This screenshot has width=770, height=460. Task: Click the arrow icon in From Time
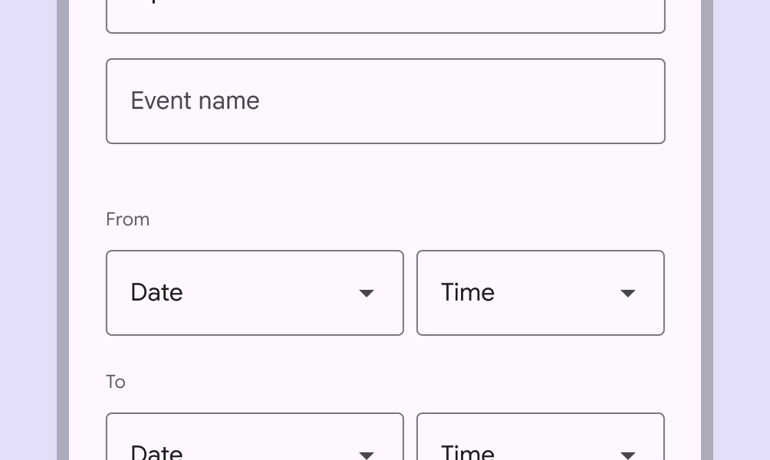tap(627, 294)
